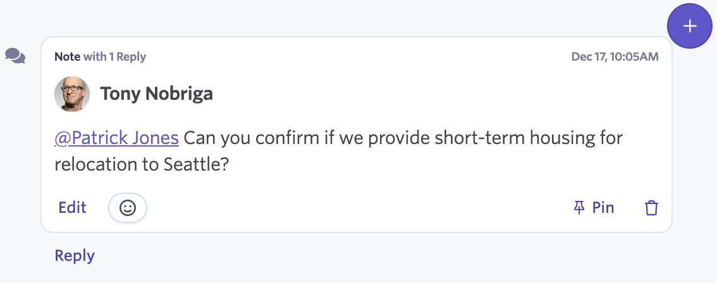This screenshot has height=283, width=717.
Task: Click Tony Nobriga's avatar photo
Action: tap(72, 95)
